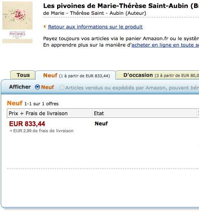199x211 pixels.
Task: Click the EUR 2,99 shipping fee text
Action: 42,131
